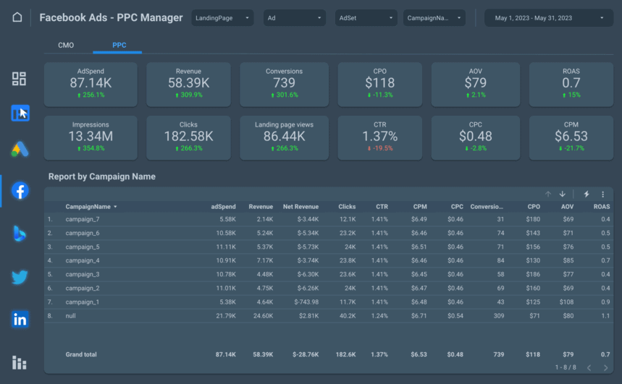The height and width of the screenshot is (384, 622).
Task: Expand the CampaignName filter dropdown
Action: click(x=434, y=18)
